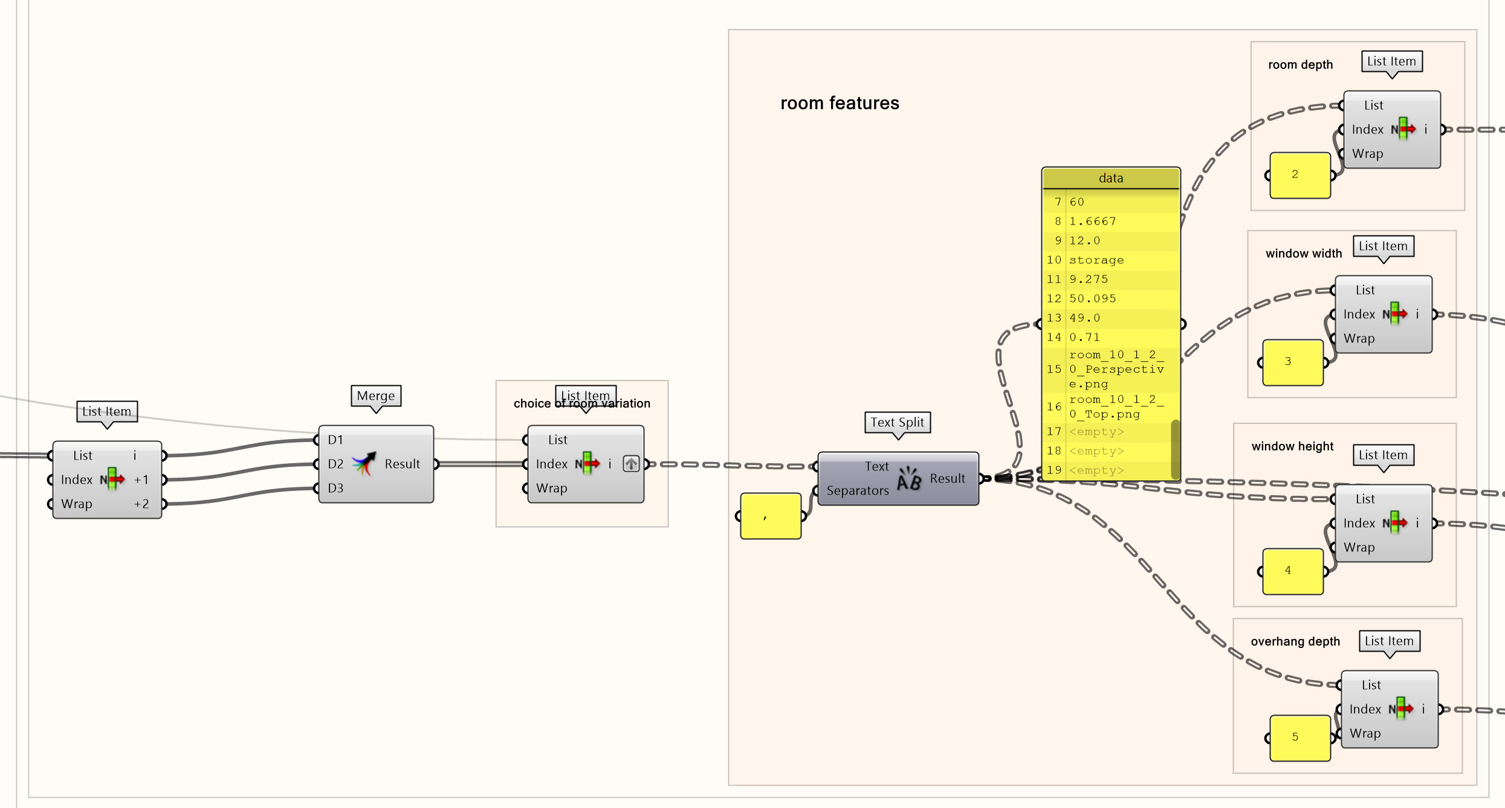
Task: Click the data panel vertical scrollbar
Action: [1175, 449]
